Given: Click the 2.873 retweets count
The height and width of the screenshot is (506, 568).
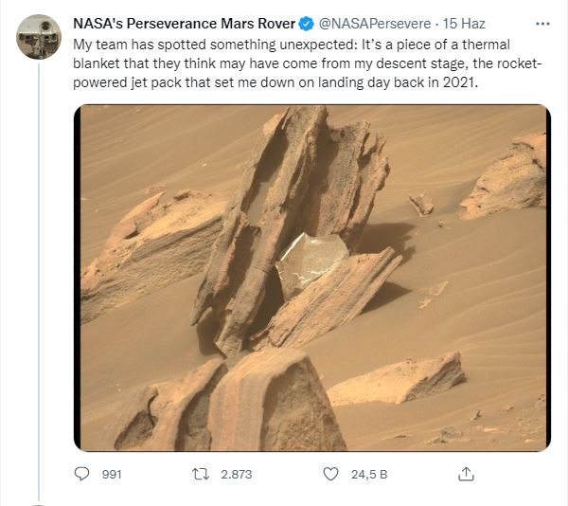Looking at the screenshot, I should click(x=236, y=474).
